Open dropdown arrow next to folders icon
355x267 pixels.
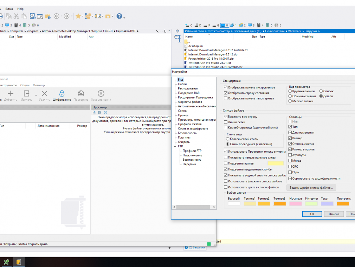click(92, 16)
